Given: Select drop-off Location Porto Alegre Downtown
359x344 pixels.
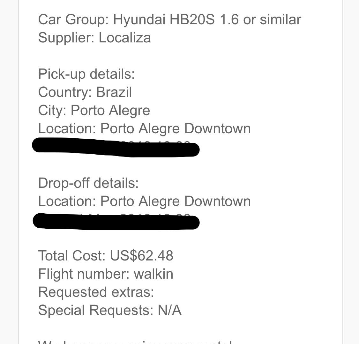Looking at the screenshot, I should (144, 201).
